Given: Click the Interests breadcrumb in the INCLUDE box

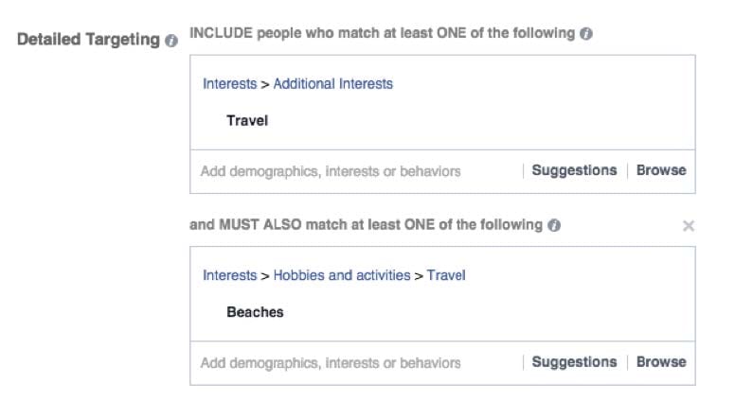Looking at the screenshot, I should click(229, 84).
